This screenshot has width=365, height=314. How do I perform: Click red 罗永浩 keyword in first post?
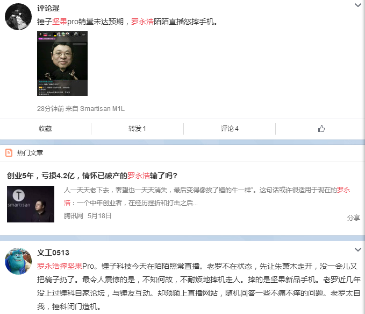tap(142, 22)
